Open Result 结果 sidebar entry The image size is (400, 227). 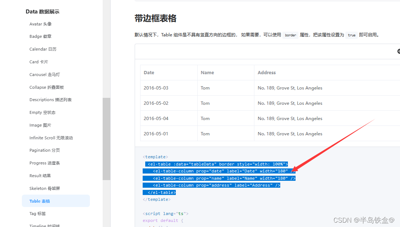coord(40,176)
